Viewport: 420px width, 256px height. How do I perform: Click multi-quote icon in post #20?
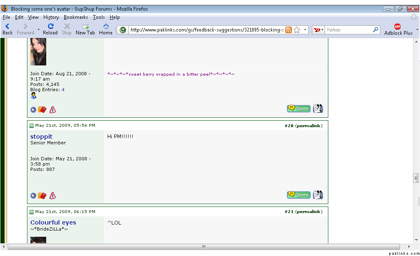[x=318, y=195]
